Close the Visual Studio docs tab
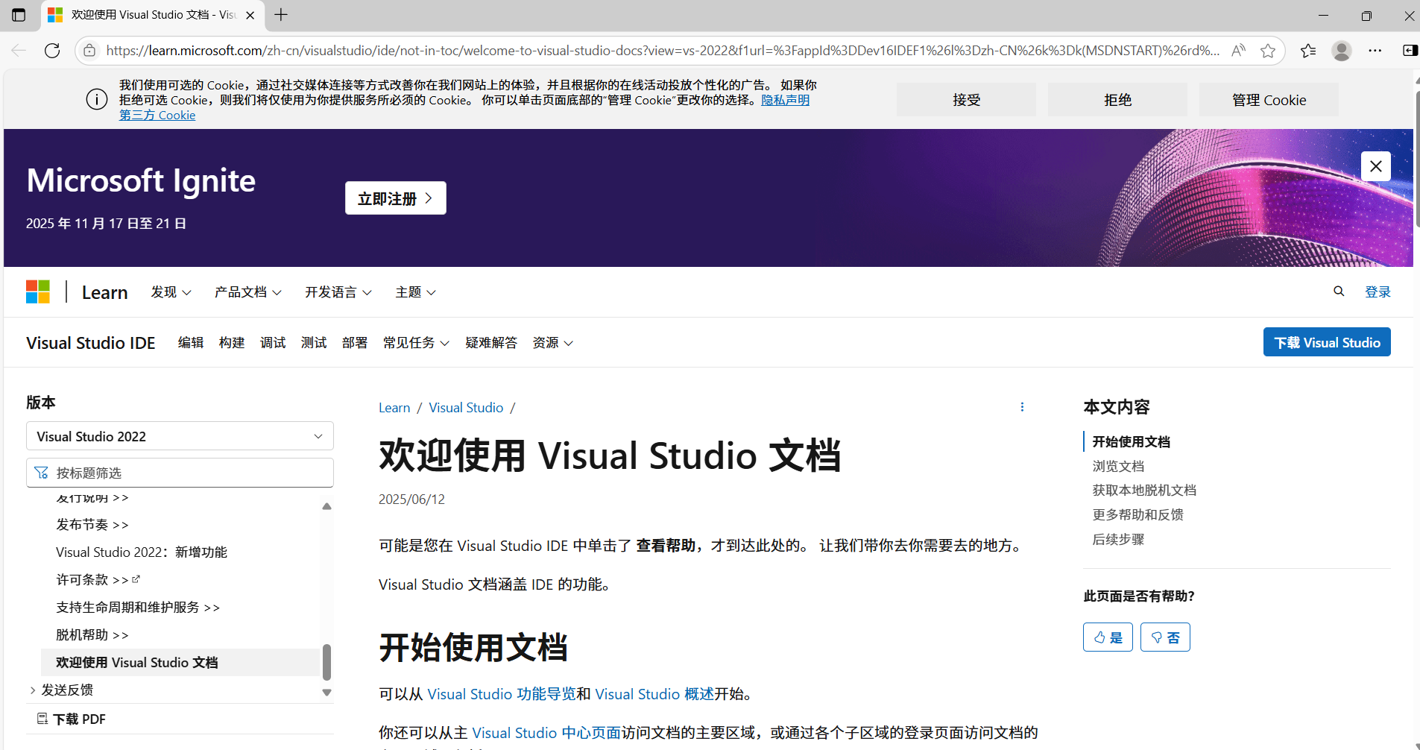This screenshot has height=750, width=1420. coord(250,15)
